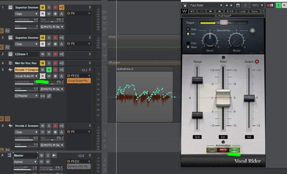Click A→B copy setup button

(x=230, y=11)
